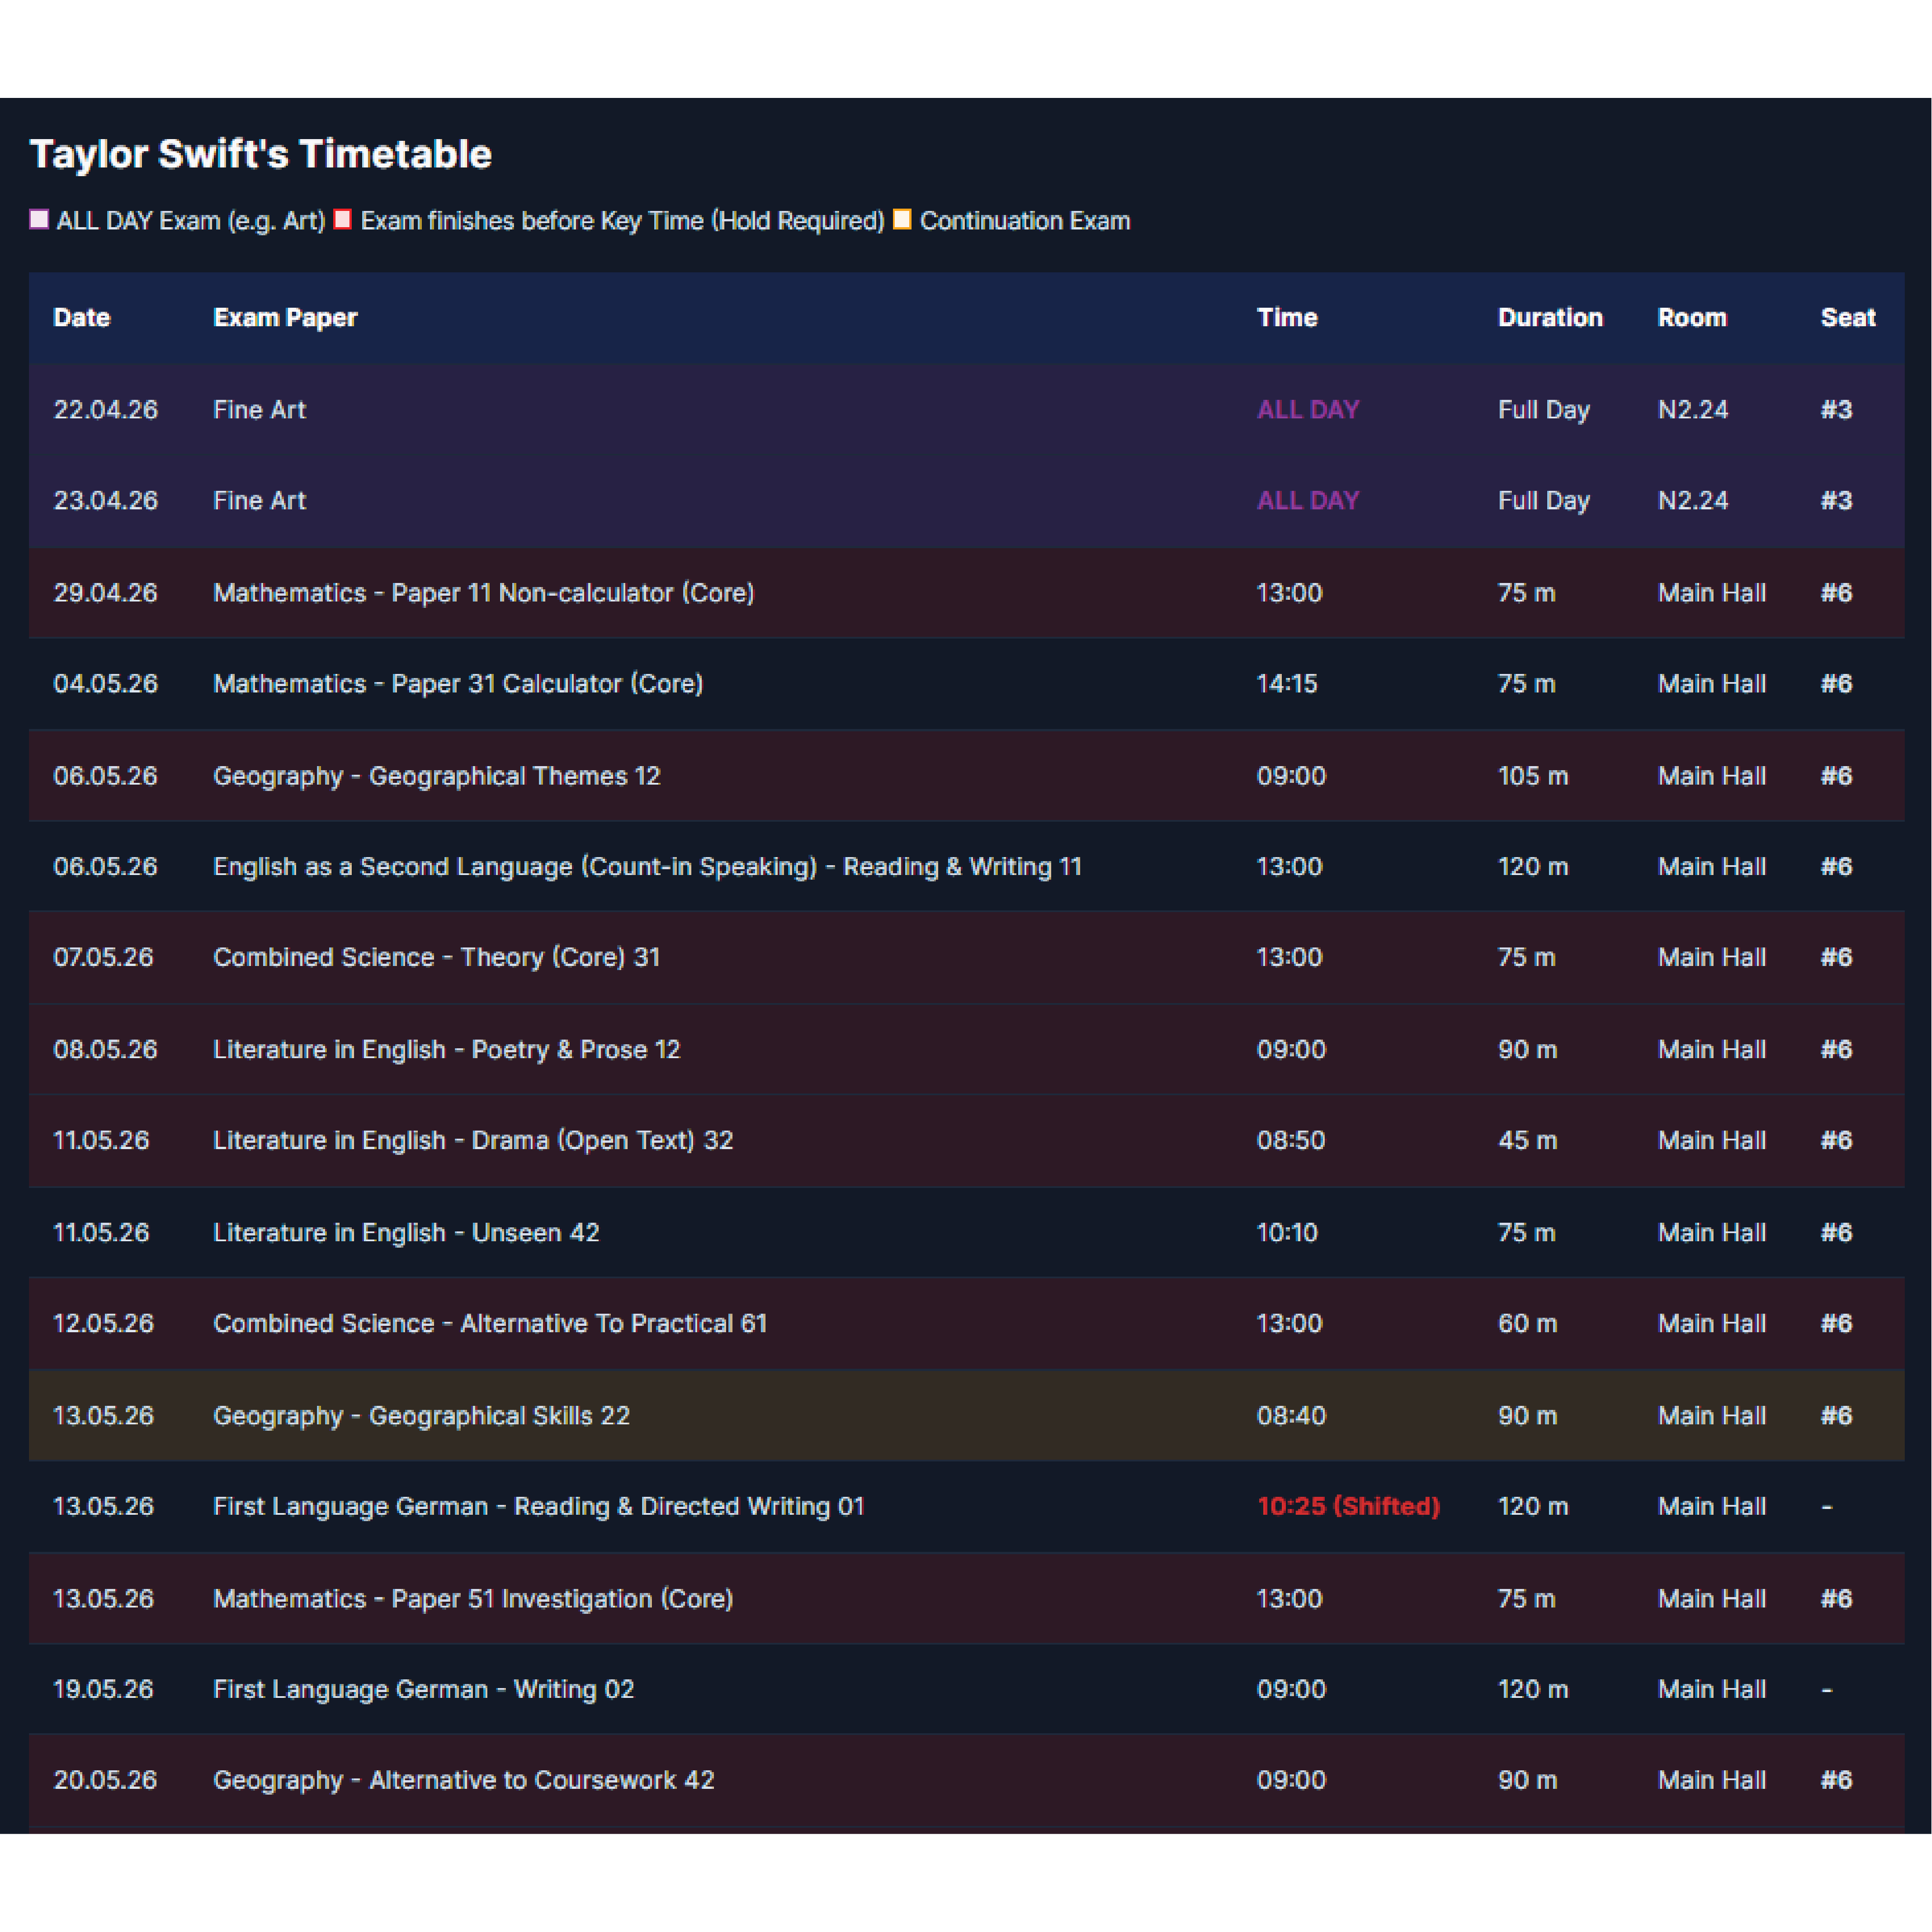Click the red Hold Required legend swatch
This screenshot has height=1932, width=1932.
point(342,220)
